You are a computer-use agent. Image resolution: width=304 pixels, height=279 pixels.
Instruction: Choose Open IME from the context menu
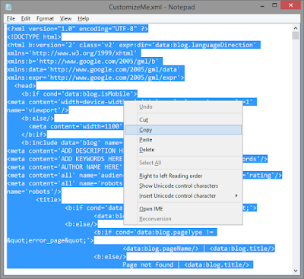tap(183, 209)
